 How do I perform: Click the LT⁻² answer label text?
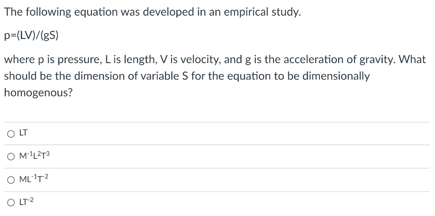(x=26, y=202)
